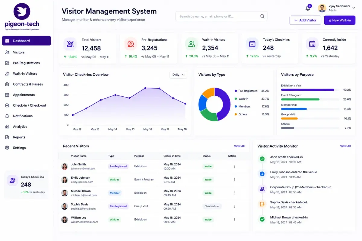Viewport: 362px width, 241px height.
Task: Click the Currently Inside calendar icon
Action: click(312, 44)
